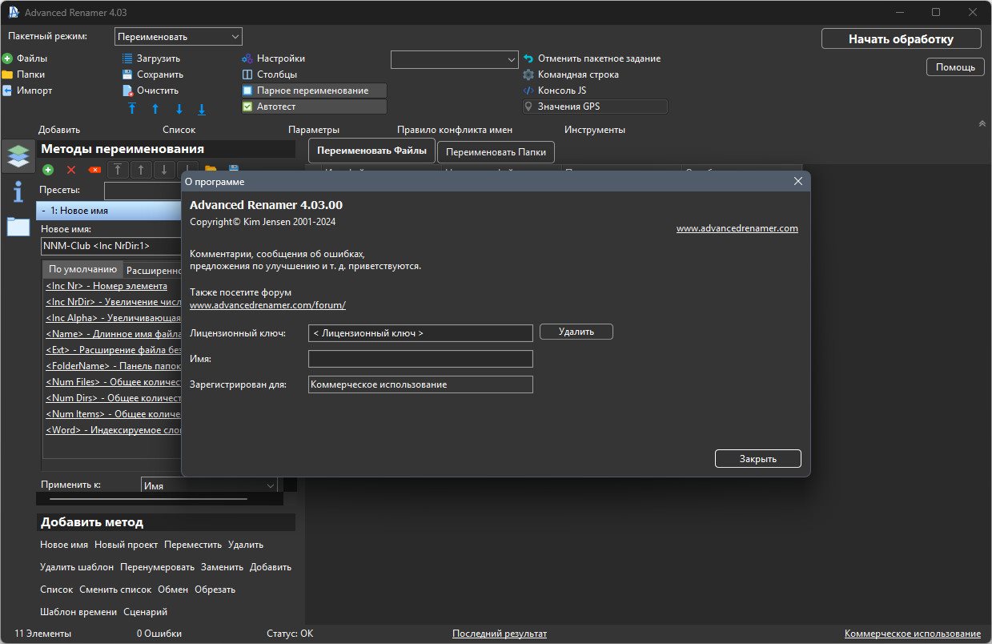The width and height of the screenshot is (992, 644).
Task: Open the Пресеты combo box
Action: 143,191
